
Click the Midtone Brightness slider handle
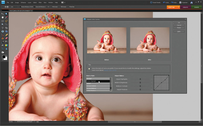[x=140, y=83]
